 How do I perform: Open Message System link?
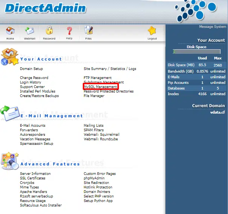pyautogui.click(x=213, y=27)
